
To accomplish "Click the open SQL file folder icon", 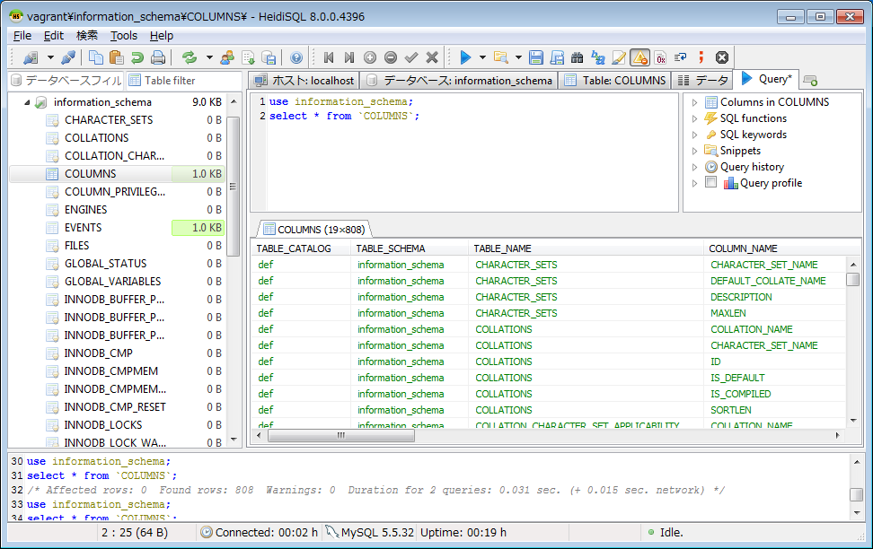I will (501, 57).
